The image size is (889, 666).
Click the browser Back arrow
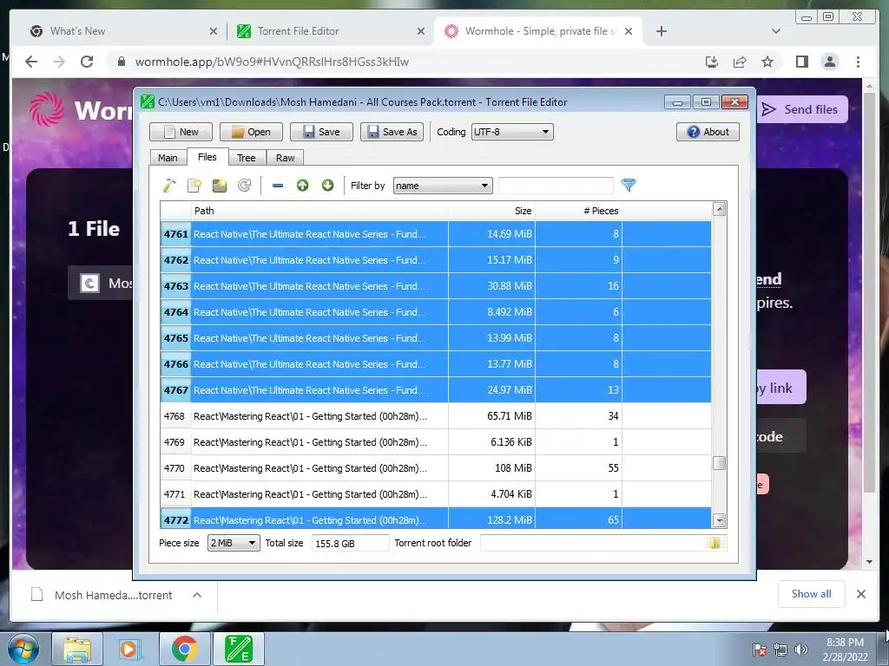pos(31,62)
